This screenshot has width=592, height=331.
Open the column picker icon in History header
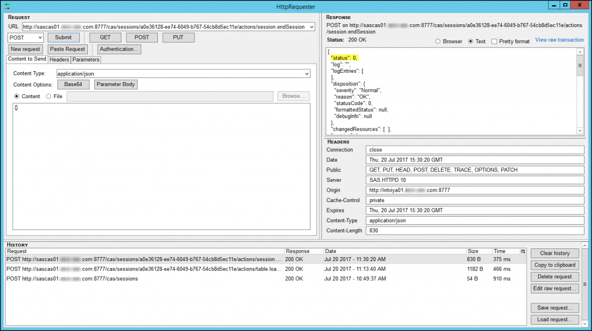523,251
